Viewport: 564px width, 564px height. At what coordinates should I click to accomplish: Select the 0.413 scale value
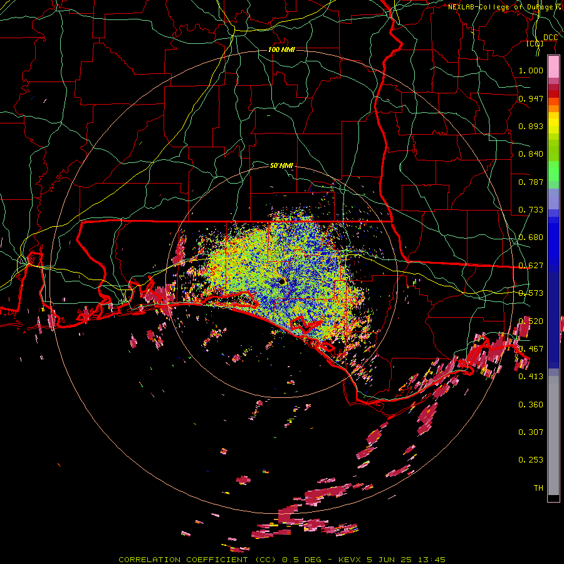click(x=531, y=377)
